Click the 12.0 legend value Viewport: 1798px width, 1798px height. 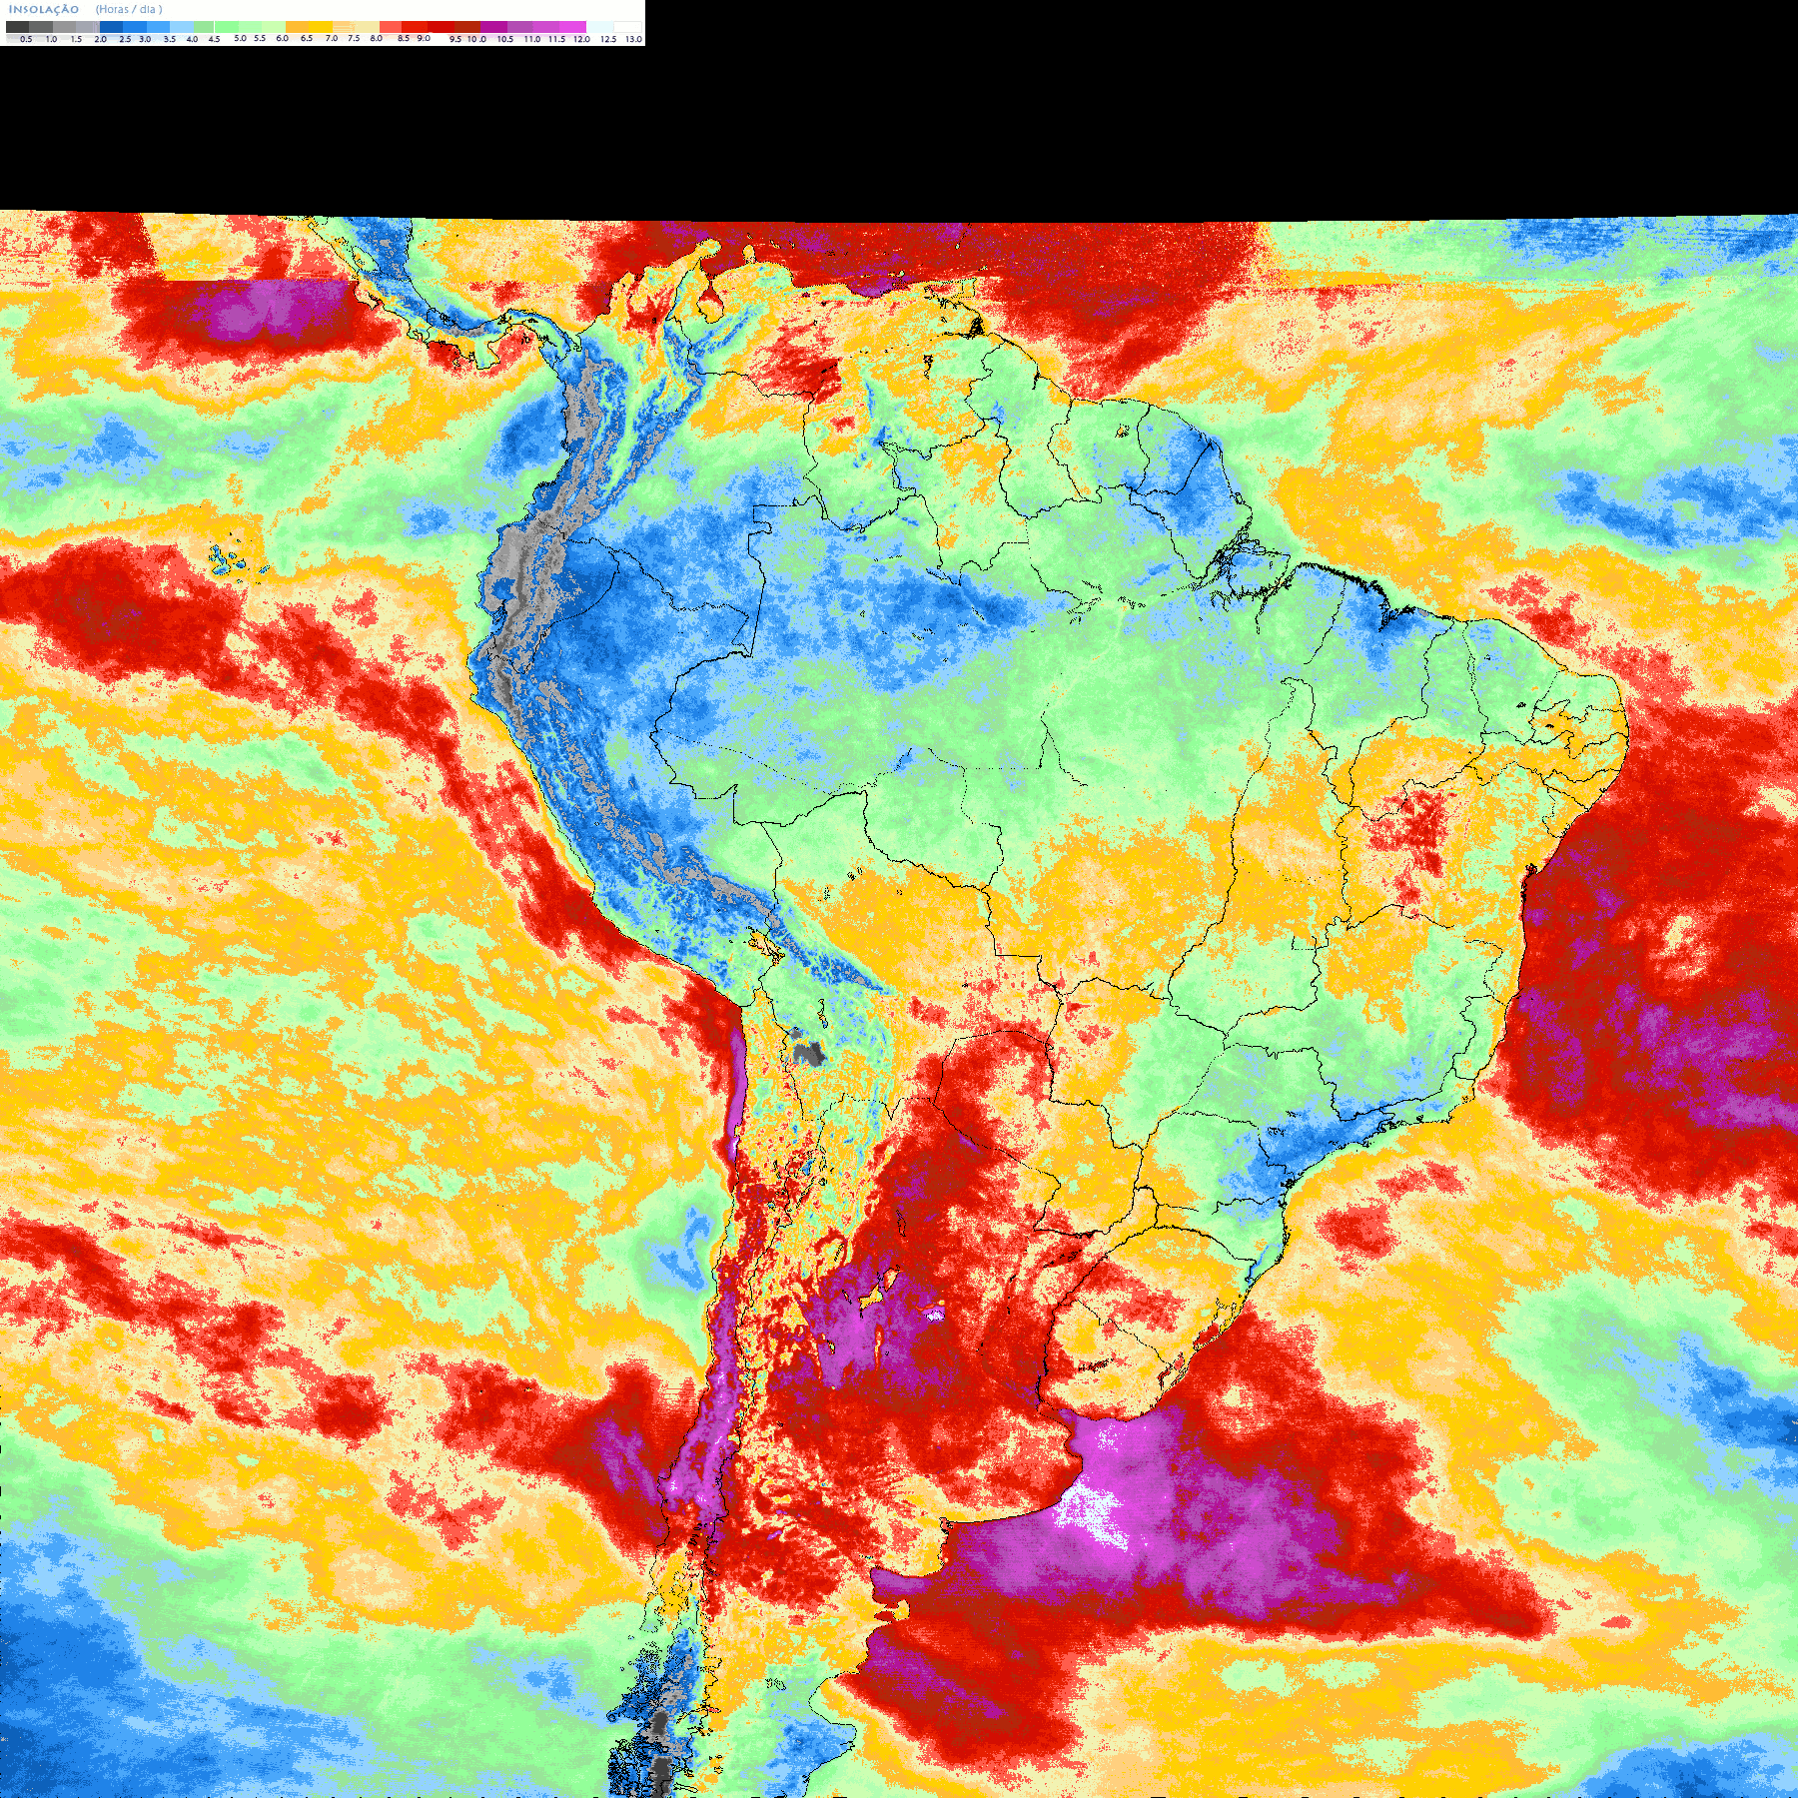click(x=582, y=39)
